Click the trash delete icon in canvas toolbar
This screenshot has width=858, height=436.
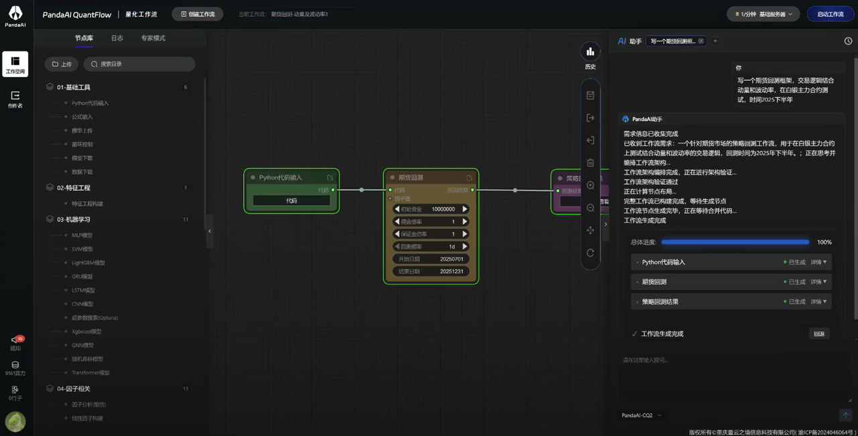point(591,163)
